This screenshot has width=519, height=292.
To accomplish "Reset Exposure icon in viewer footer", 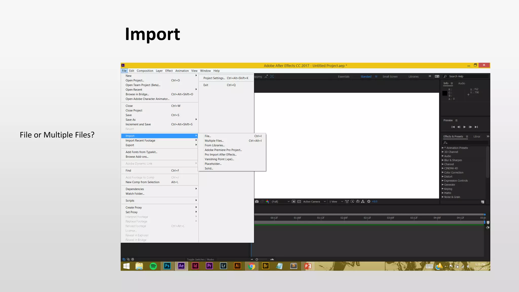I will click(x=369, y=202).
